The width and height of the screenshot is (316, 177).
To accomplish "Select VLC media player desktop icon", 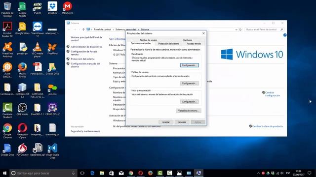I will click(38, 50).
